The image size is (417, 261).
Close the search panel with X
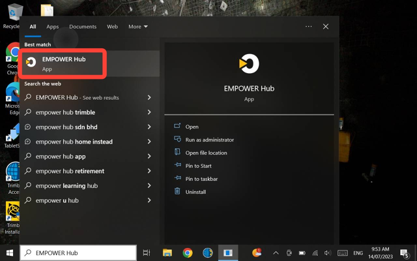[x=326, y=26]
